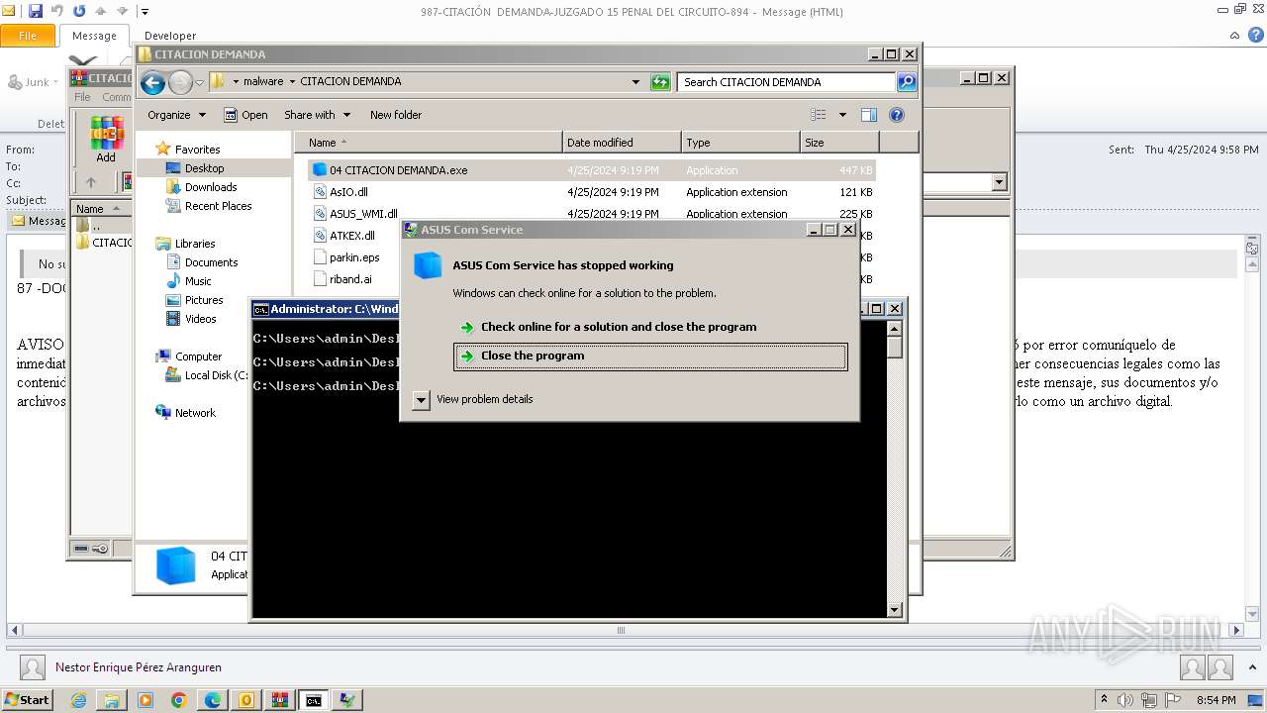Open the view options dropdown arrow
The image size is (1267, 713).
(842, 115)
